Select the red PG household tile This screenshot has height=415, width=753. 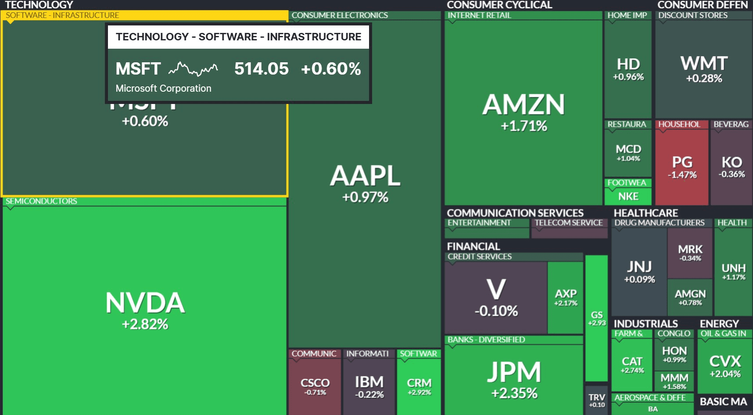coord(682,167)
